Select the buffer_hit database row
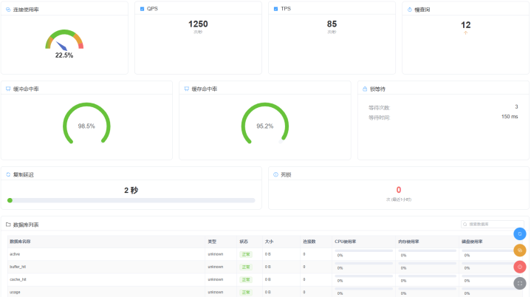The width and height of the screenshot is (531, 297). (x=18, y=267)
